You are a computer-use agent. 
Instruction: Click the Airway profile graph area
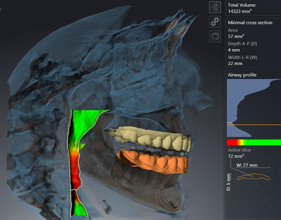click(x=254, y=108)
